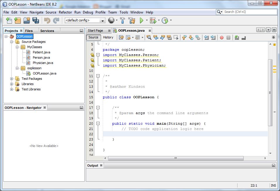The width and height of the screenshot is (280, 191).
Task: Click the Shift Line Left icon
Action: (x=206, y=37)
